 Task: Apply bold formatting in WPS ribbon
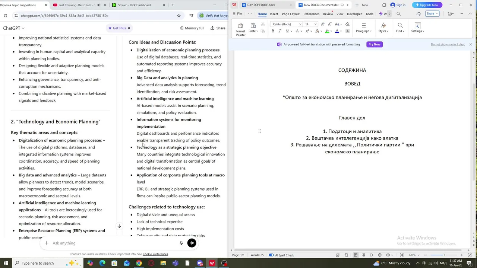pos(273,31)
